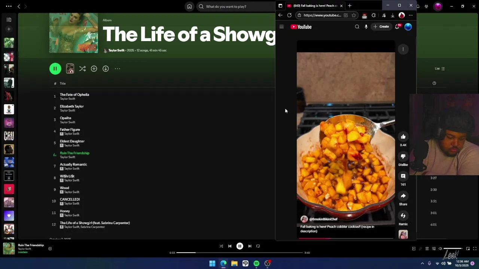This screenshot has height=269, width=479.
Task: Dislike the YouTube Short
Action: coord(403,157)
